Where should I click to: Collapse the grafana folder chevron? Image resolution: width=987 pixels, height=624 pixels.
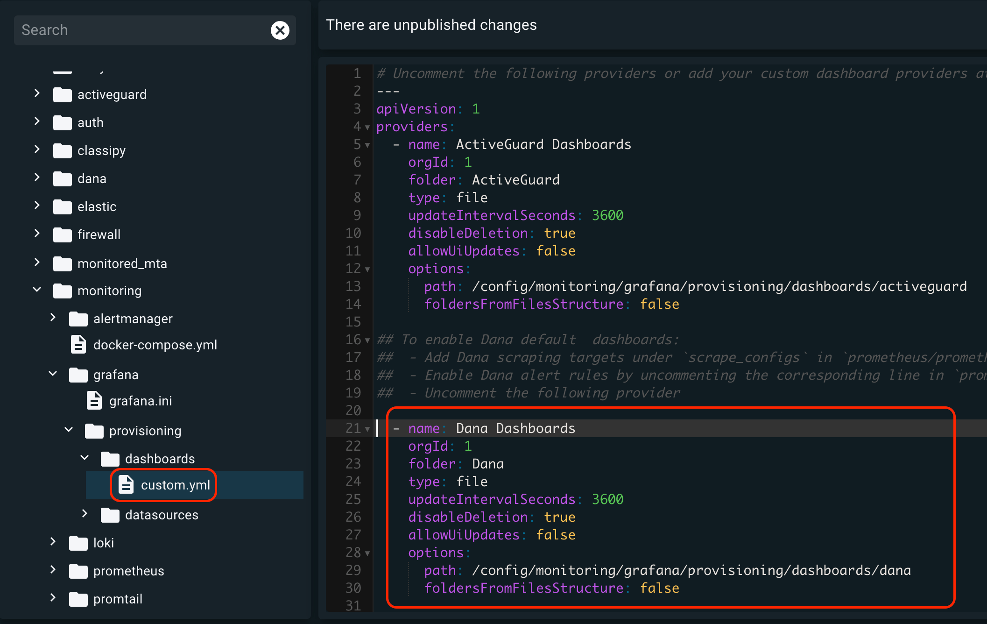(x=53, y=374)
